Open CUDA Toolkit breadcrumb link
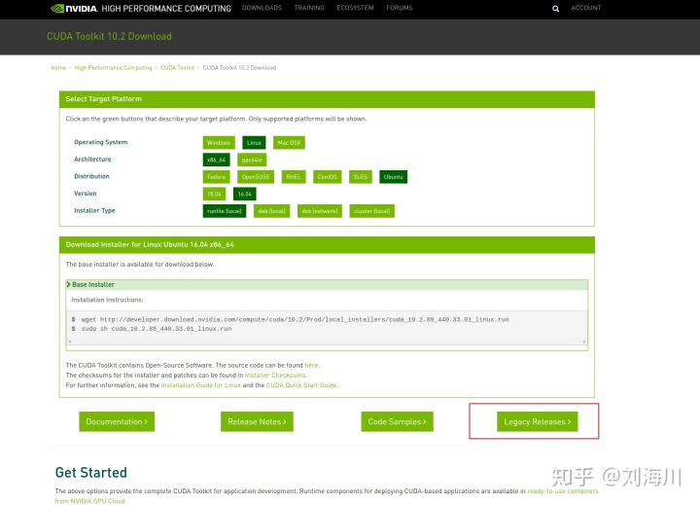 pyautogui.click(x=177, y=67)
